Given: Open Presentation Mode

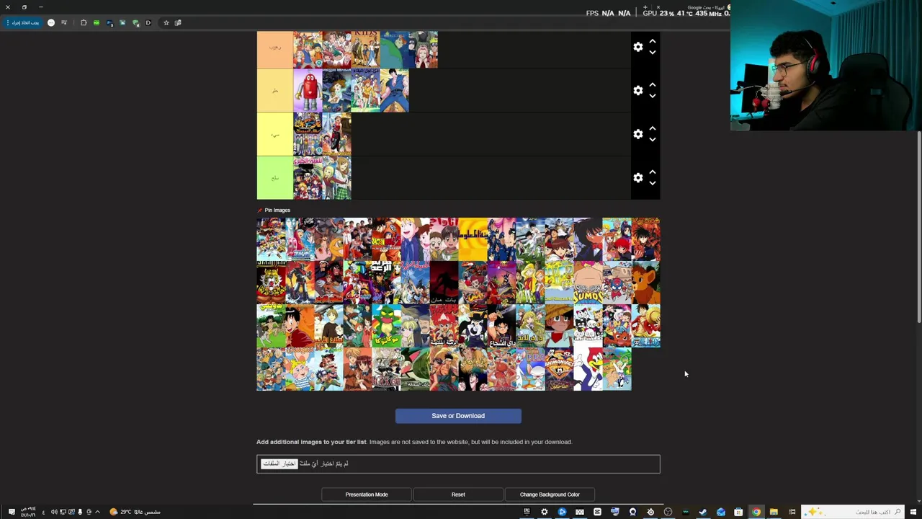Looking at the screenshot, I should (x=367, y=494).
